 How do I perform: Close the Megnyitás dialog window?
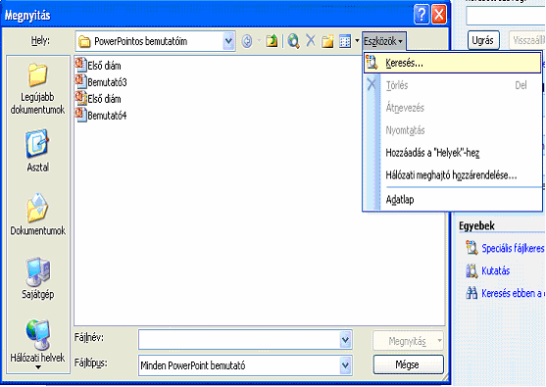pos(439,15)
